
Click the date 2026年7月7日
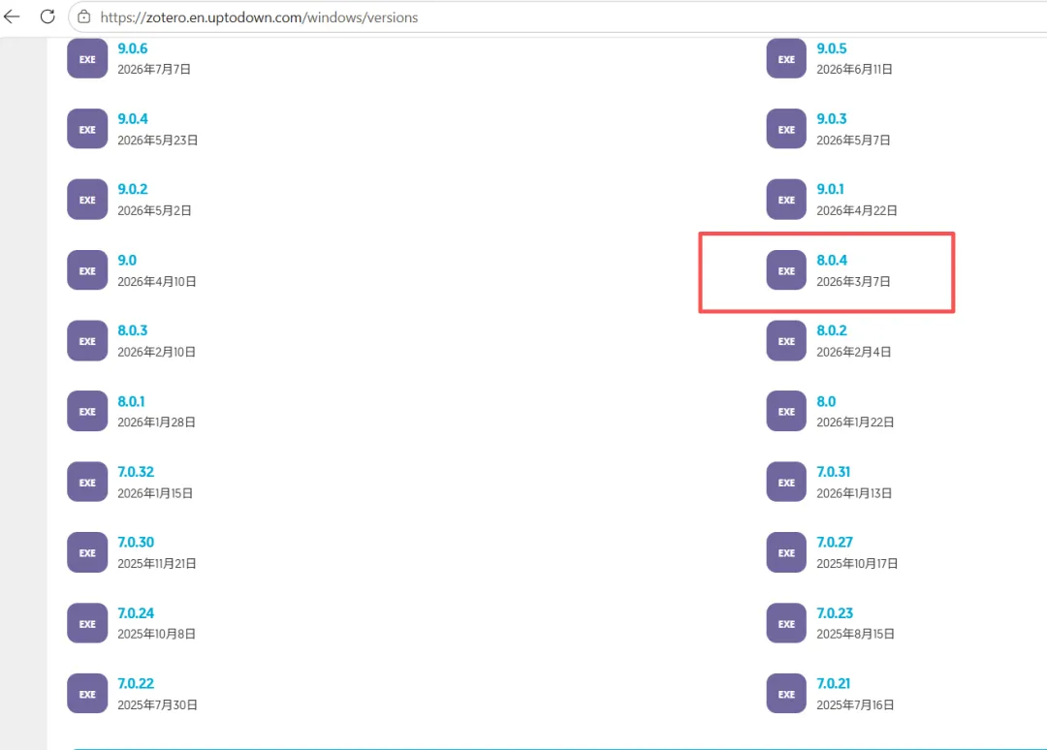154,70
